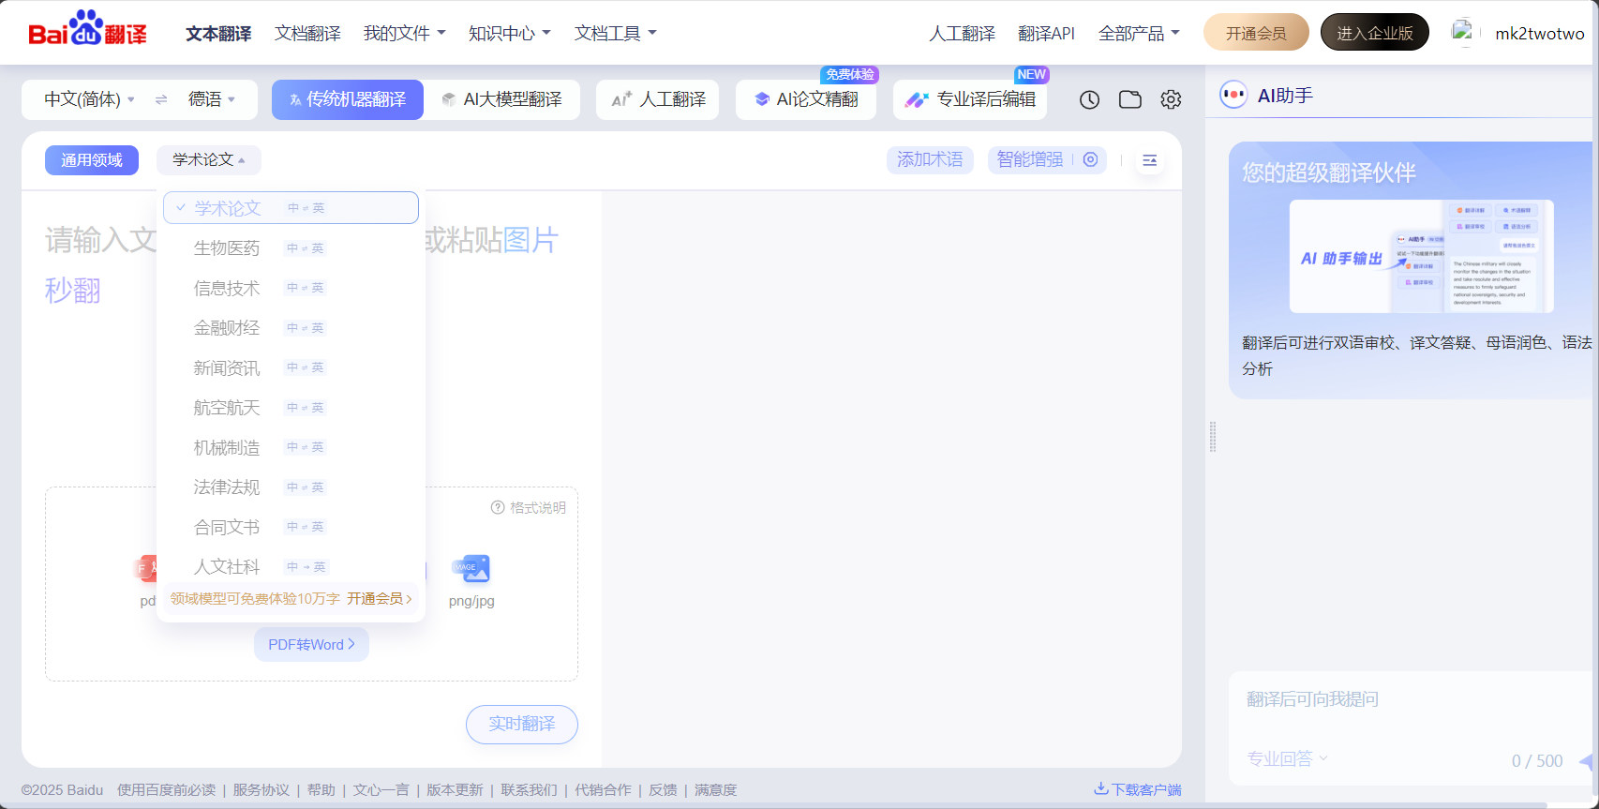
Task: Select 人工翻译 mode tab
Action: (658, 99)
